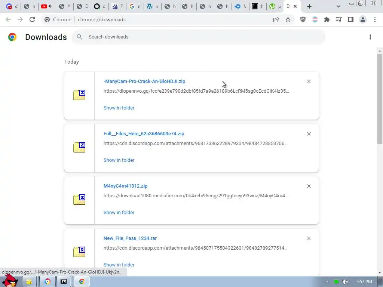Open -ManyCam-Pro-Crack-An-GloHDJI.zip file link
The width and height of the screenshot is (383, 287).
point(144,81)
